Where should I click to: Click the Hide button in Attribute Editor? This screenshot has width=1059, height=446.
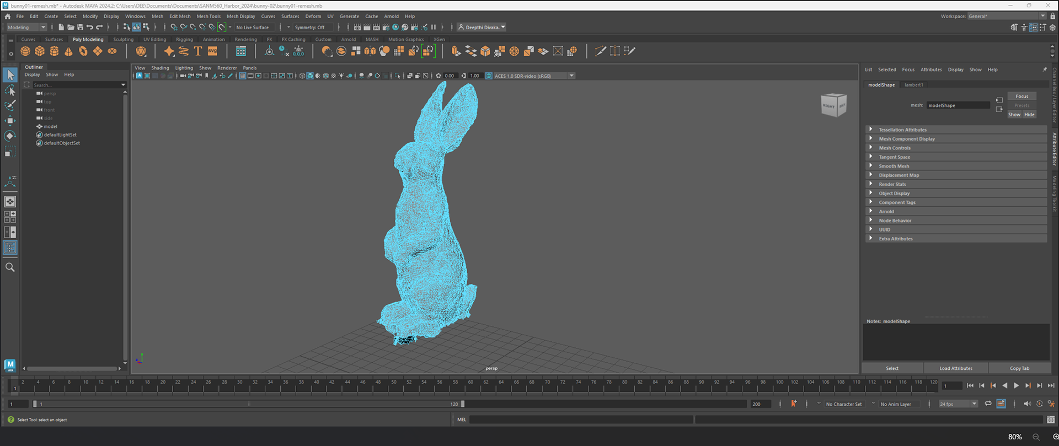click(1030, 115)
